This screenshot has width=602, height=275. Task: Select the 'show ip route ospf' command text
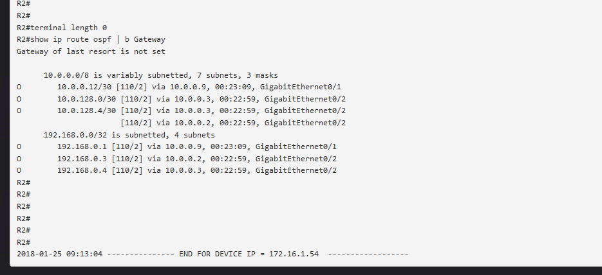[x=71, y=39]
